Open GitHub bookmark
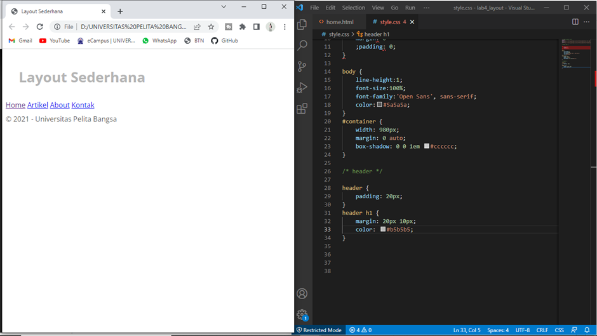Image resolution: width=597 pixels, height=336 pixels. [225, 41]
